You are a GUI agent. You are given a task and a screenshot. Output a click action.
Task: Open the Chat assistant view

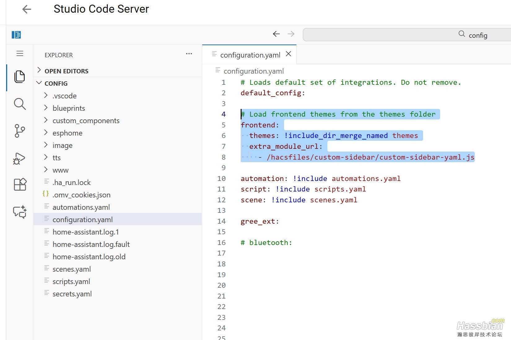click(x=20, y=212)
